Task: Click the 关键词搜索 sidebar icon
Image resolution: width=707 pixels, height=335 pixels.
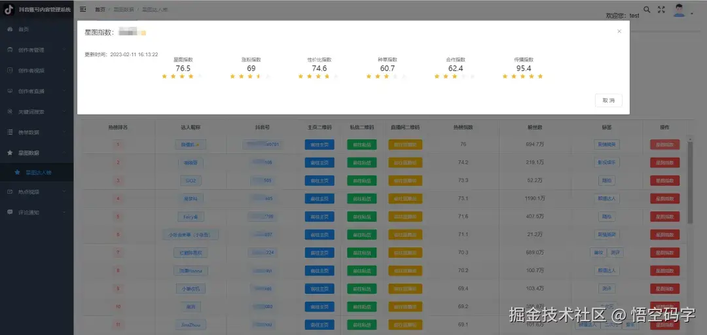Action: (x=10, y=112)
